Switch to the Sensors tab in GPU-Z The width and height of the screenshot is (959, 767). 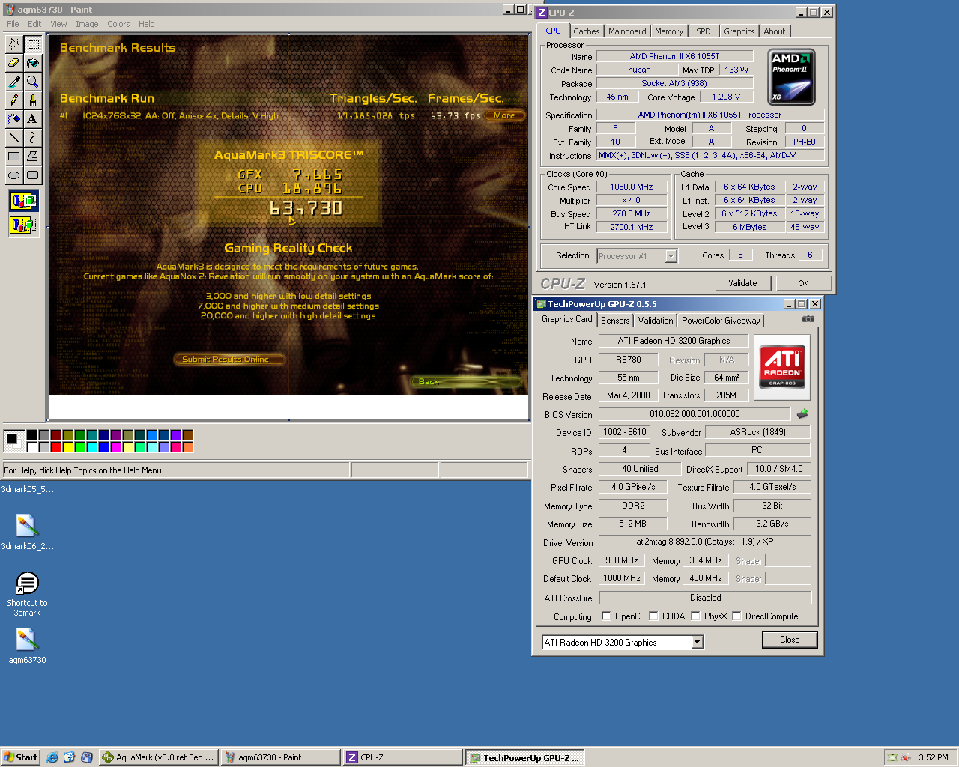point(615,321)
